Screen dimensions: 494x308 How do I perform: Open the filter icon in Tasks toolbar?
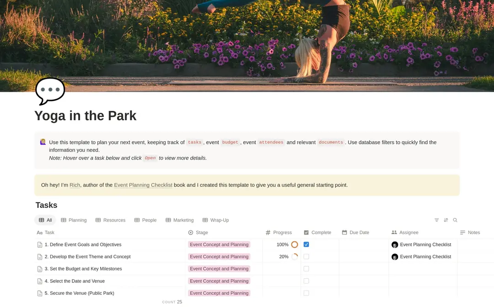(436, 220)
